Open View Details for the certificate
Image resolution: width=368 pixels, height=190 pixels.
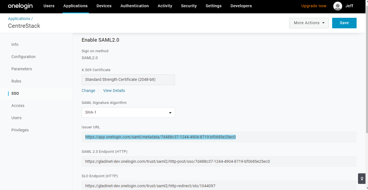point(114,91)
